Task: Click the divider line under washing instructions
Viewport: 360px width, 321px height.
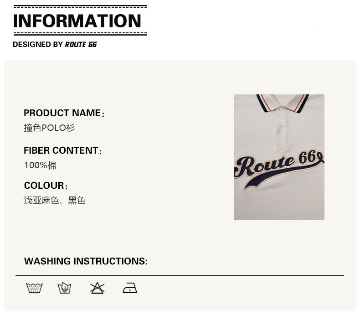Action: click(180, 275)
